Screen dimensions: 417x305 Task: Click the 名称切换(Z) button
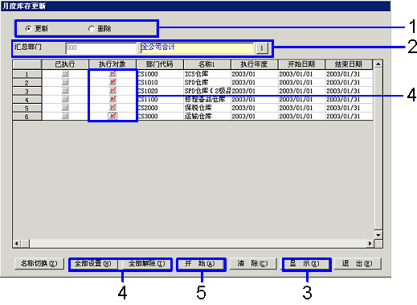click(39, 263)
